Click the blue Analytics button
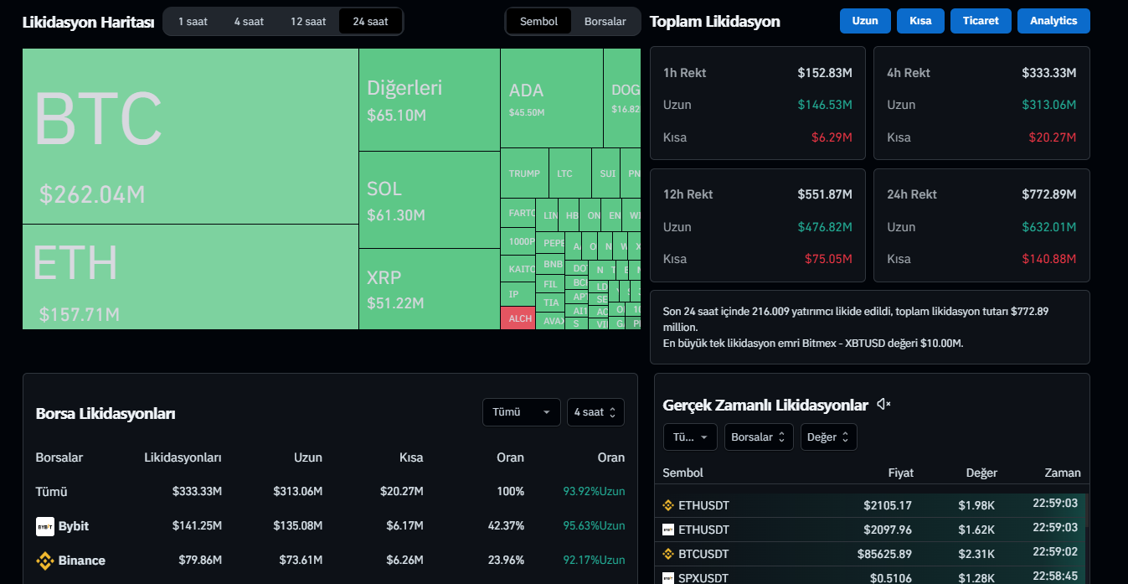 tap(1053, 21)
